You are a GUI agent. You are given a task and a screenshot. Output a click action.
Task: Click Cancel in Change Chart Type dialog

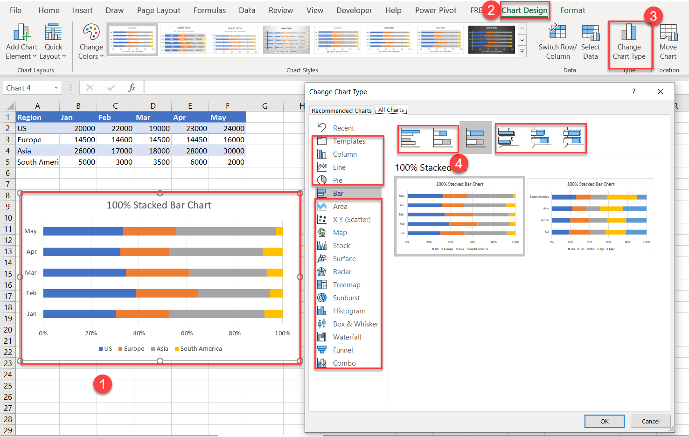tap(650, 421)
